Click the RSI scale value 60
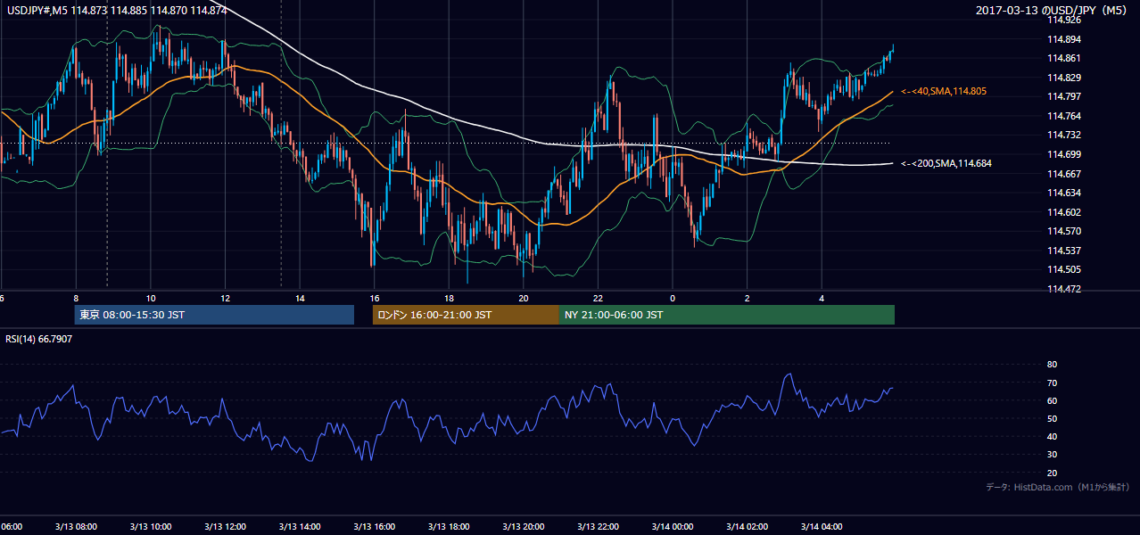 [1052, 400]
